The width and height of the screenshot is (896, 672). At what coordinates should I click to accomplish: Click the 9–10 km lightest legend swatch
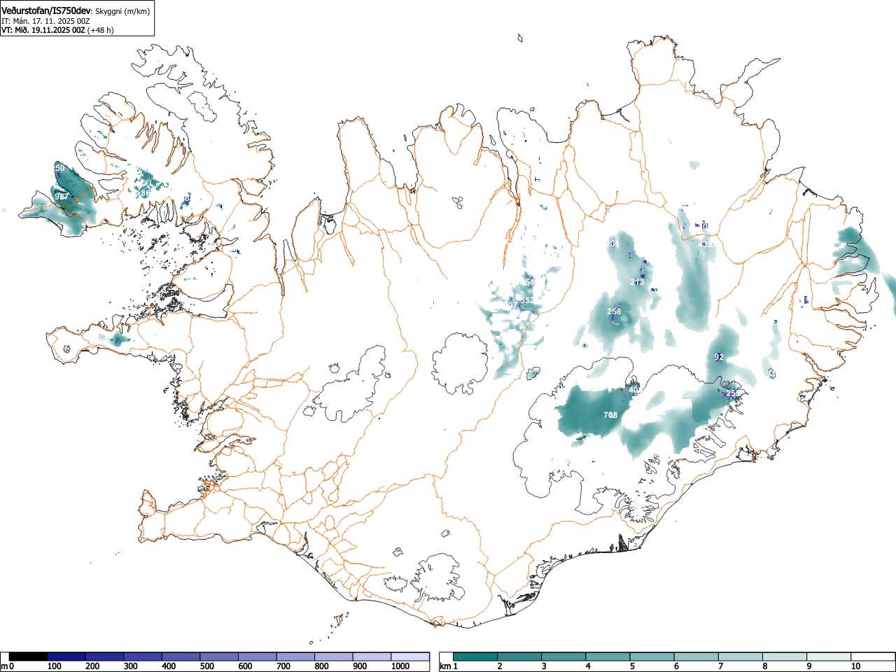(x=829, y=657)
